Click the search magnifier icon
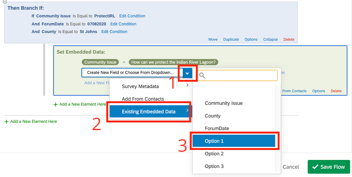352x177 pixels. (202, 75)
